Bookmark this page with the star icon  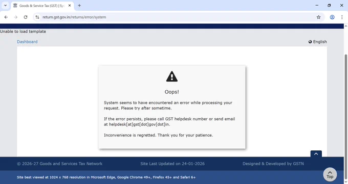click(x=318, y=17)
